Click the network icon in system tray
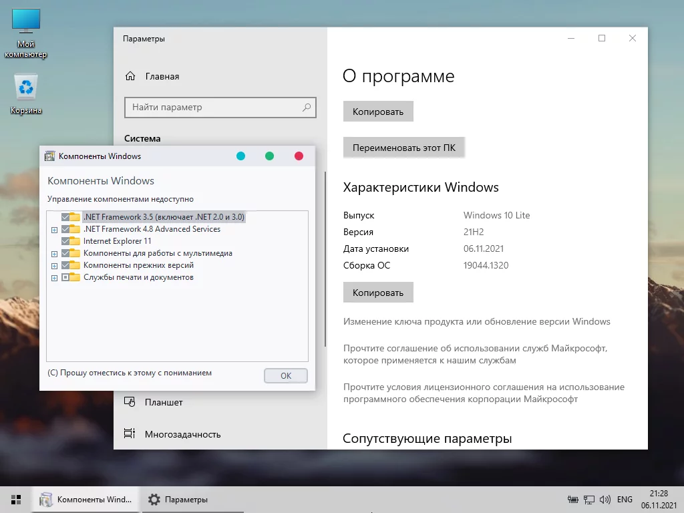 click(589, 500)
